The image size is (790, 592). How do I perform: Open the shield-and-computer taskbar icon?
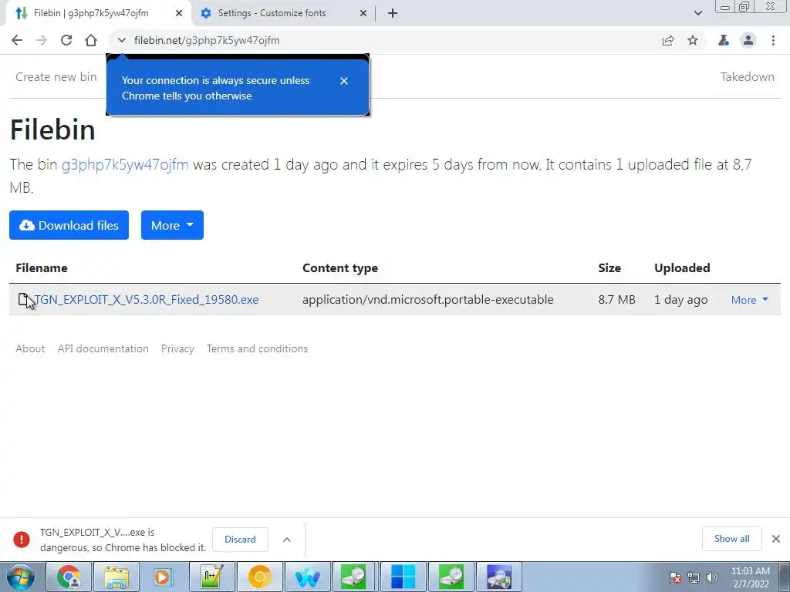[x=499, y=577]
